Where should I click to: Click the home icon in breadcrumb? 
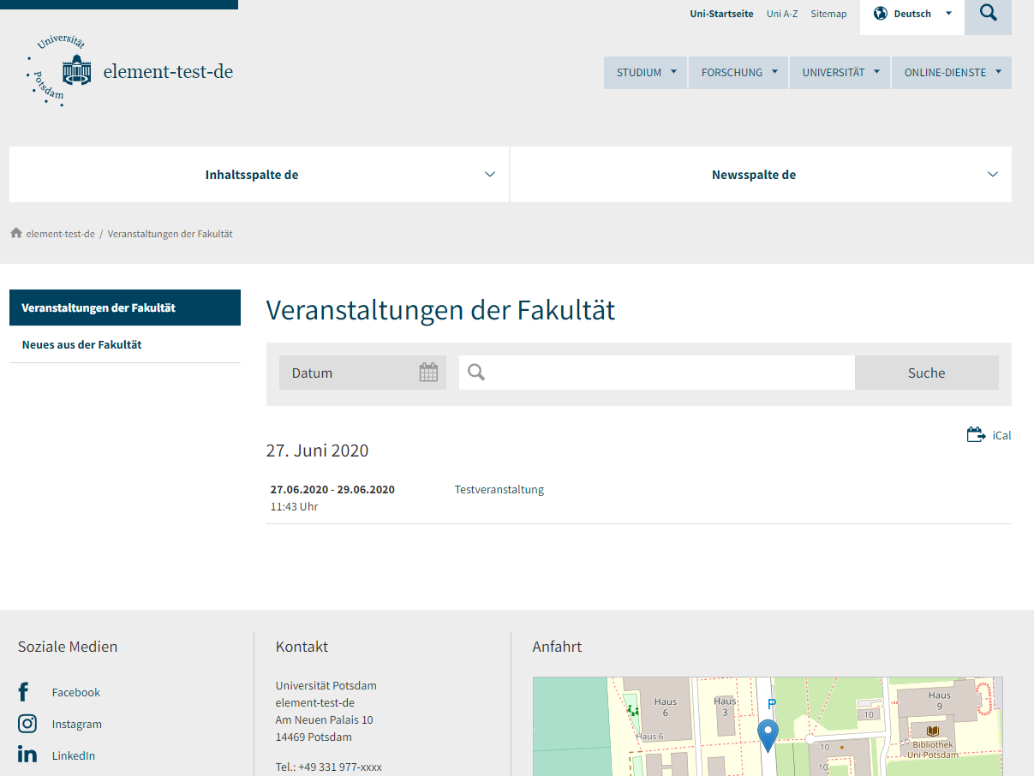click(x=15, y=234)
